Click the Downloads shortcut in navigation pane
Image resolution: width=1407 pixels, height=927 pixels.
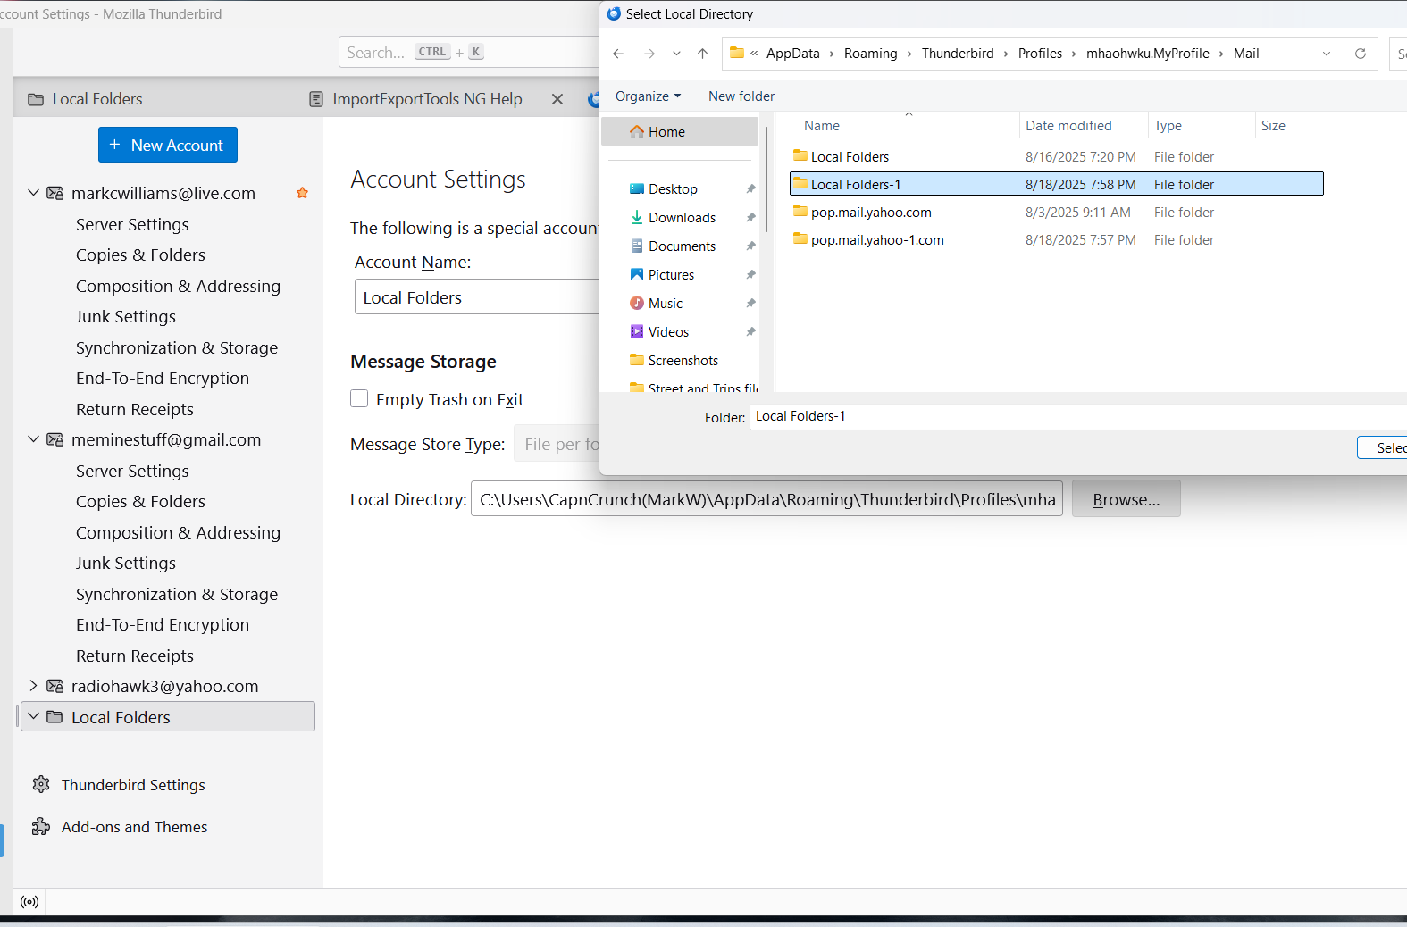coord(681,218)
